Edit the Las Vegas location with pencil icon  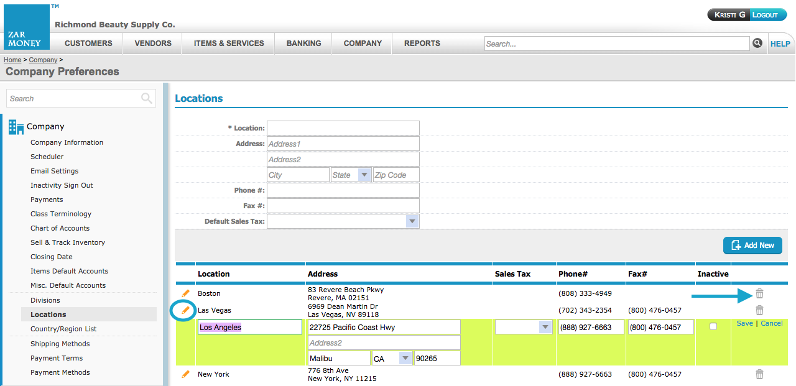coord(185,310)
